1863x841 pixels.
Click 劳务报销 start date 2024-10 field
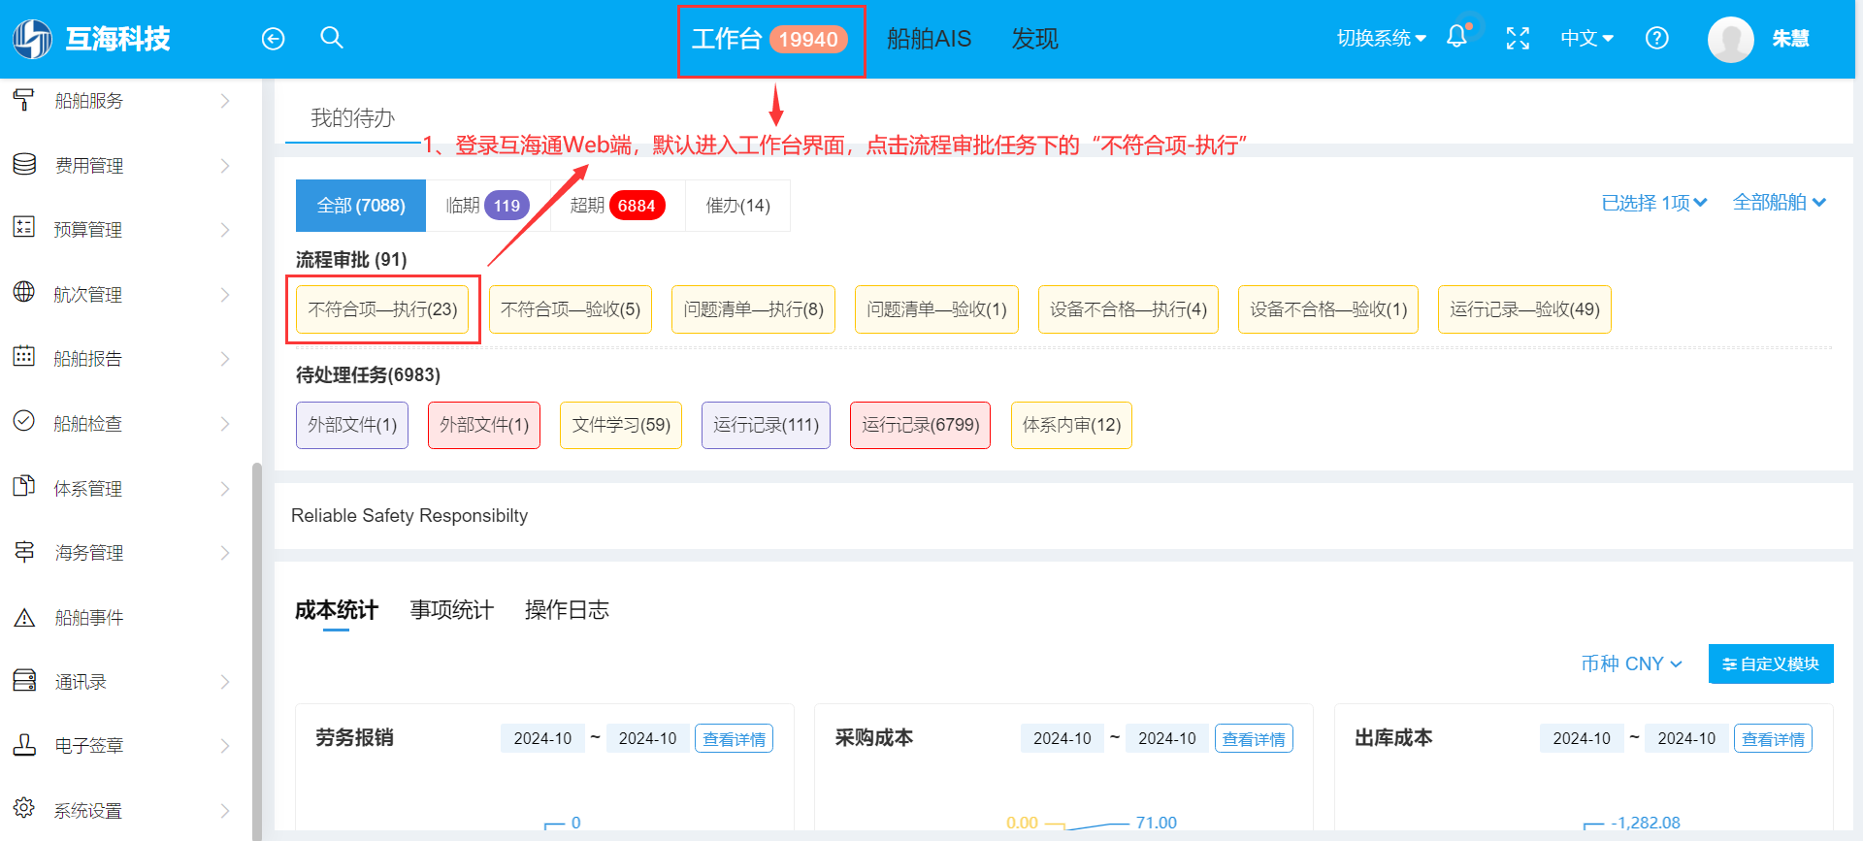point(542,738)
